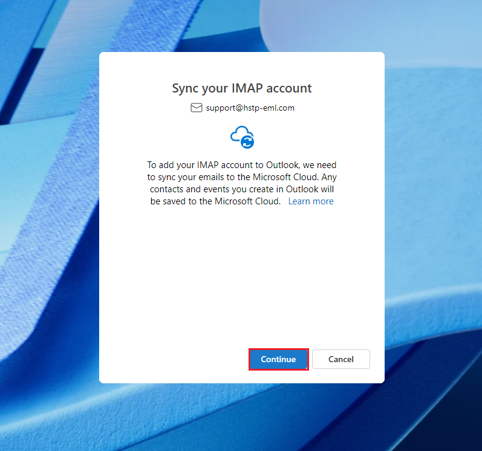
Task: Click the first line of description text
Action: click(x=241, y=165)
